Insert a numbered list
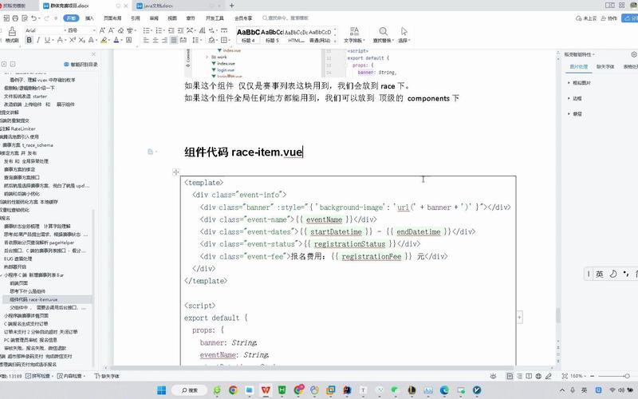This screenshot has height=399, width=638. coord(159,30)
